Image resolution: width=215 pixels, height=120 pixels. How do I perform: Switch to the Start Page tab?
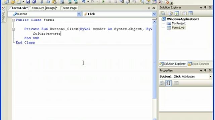pyautogui.click(x=70, y=8)
